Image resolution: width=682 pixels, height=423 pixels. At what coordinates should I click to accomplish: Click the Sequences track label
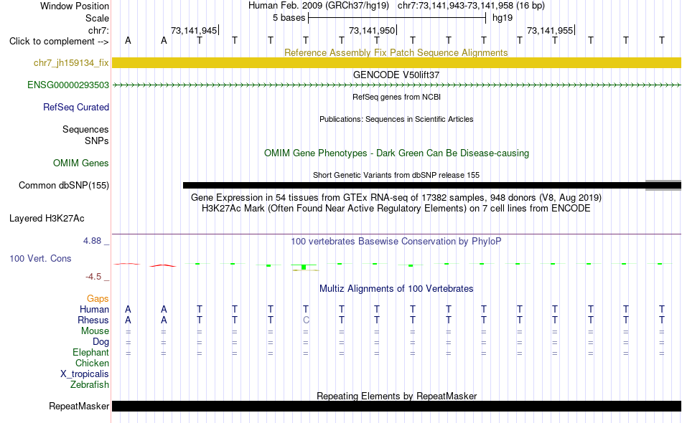coord(85,130)
